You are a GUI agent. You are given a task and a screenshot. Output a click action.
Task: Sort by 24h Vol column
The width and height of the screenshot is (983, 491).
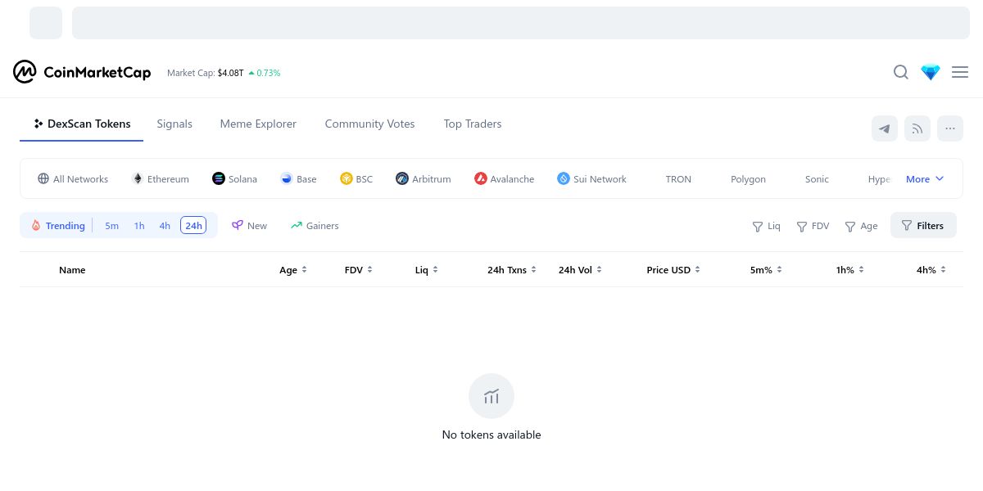pos(581,269)
